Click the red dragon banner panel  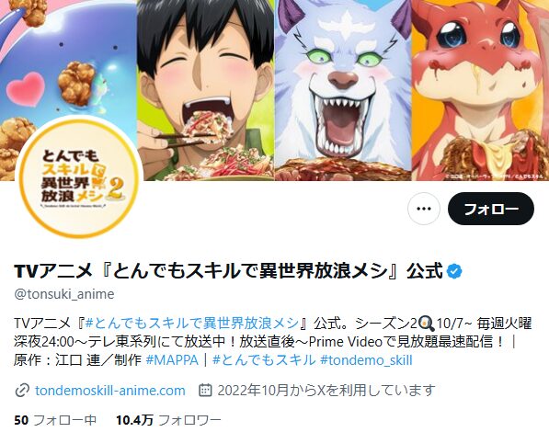[480, 90]
